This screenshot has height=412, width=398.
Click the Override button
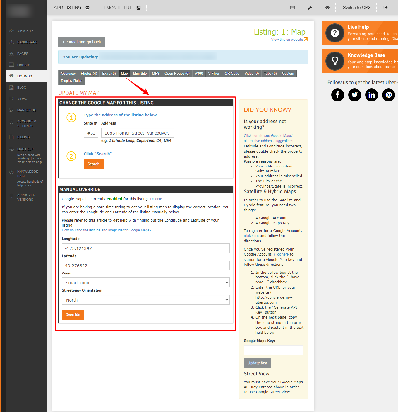[73, 315]
